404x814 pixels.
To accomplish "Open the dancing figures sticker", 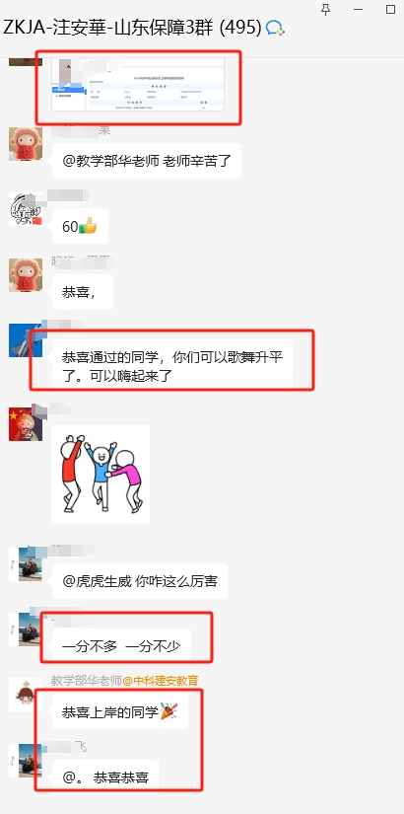I will 101,475.
